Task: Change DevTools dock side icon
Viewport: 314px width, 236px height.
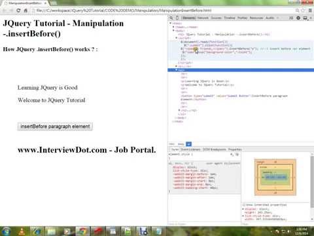Action: [x=305, y=18]
